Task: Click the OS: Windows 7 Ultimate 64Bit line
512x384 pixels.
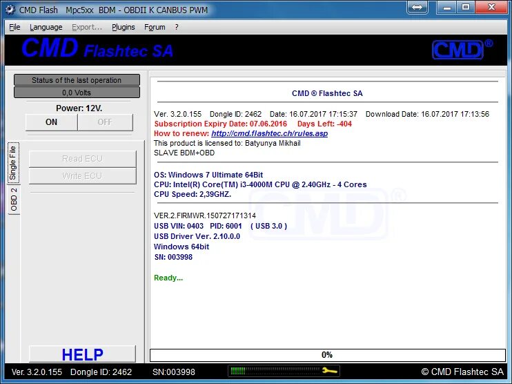Action: click(208, 175)
